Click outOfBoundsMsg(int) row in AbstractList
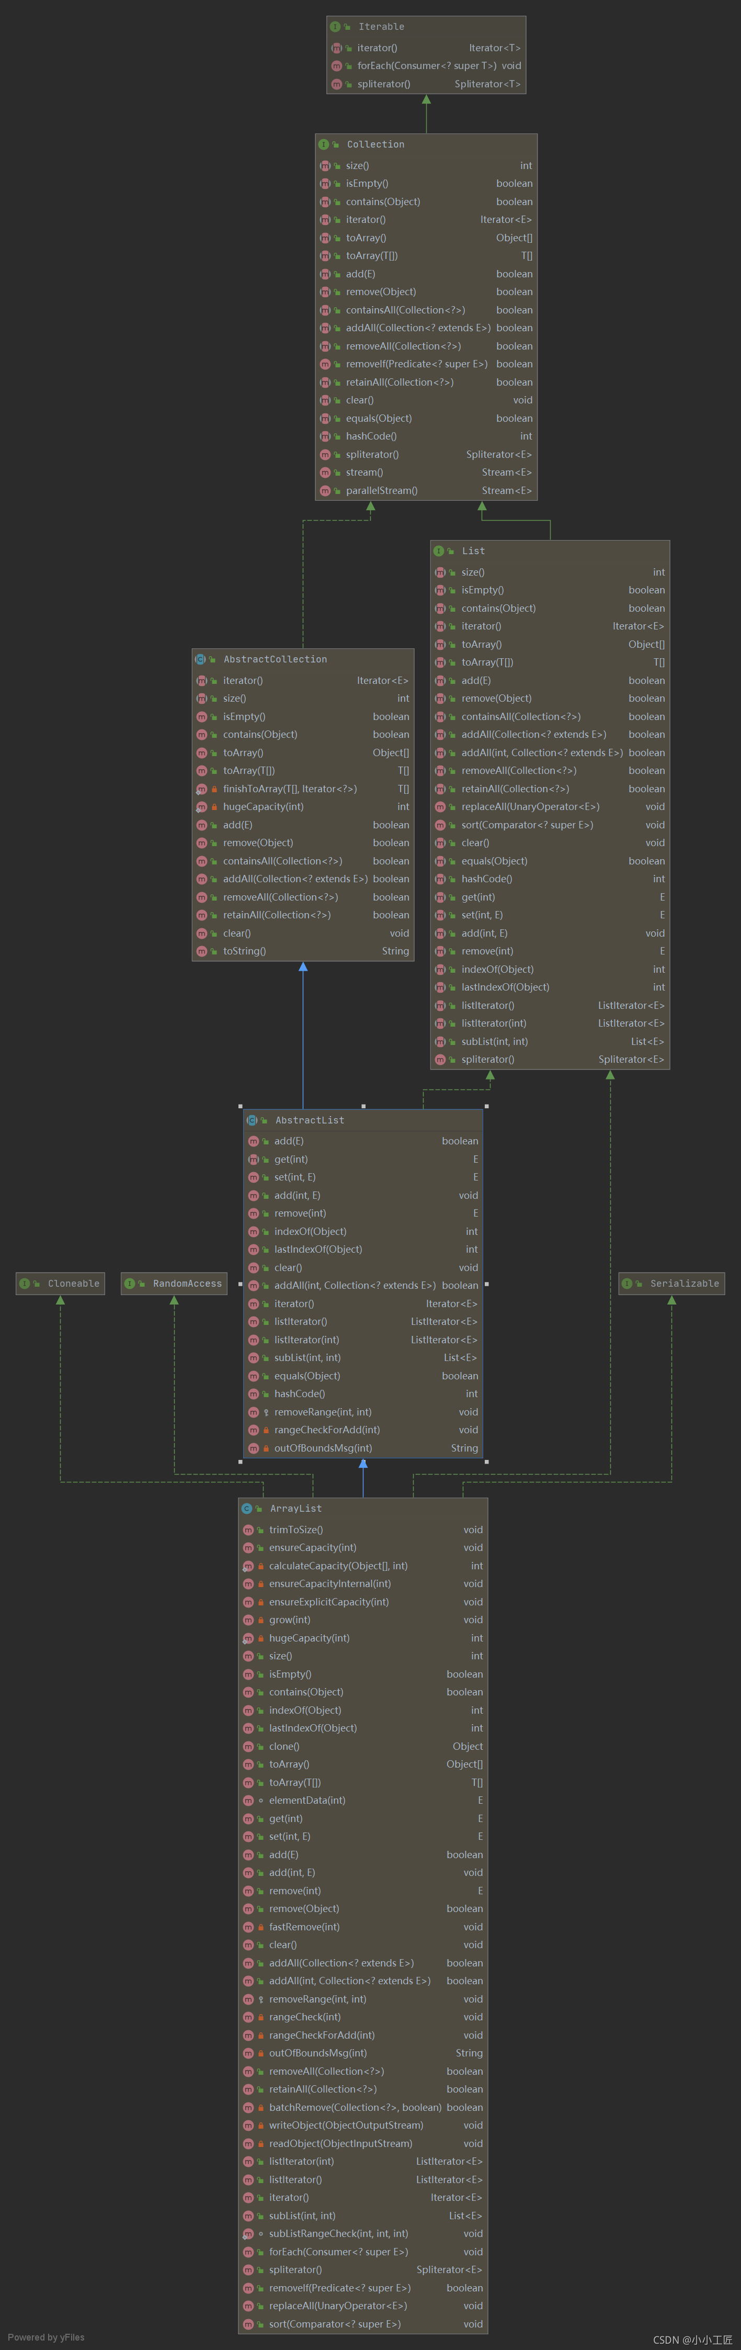The image size is (741, 2350). 363,1448
